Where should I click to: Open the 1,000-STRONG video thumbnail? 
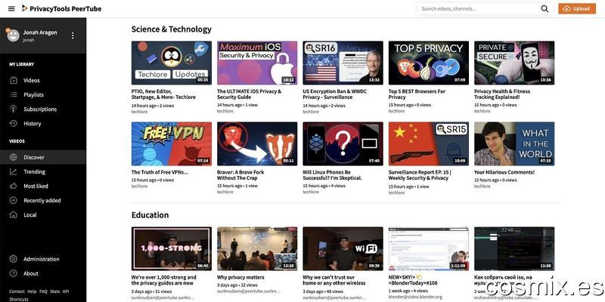tap(172, 248)
